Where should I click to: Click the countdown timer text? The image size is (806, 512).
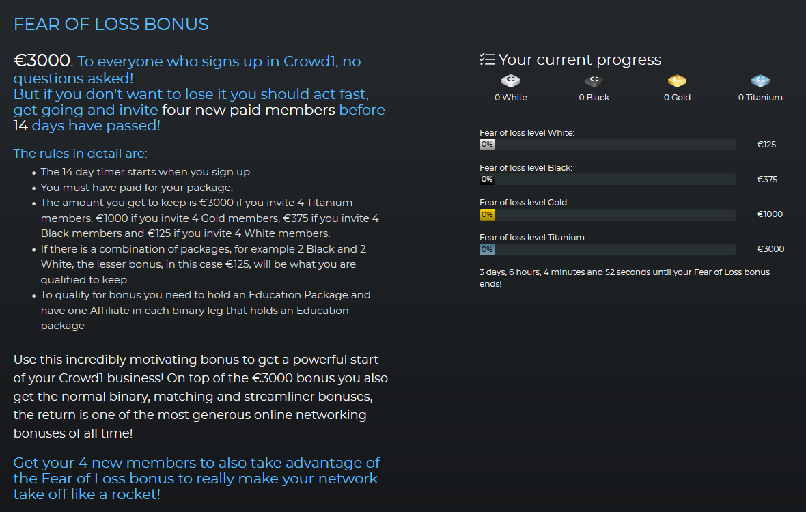click(624, 278)
